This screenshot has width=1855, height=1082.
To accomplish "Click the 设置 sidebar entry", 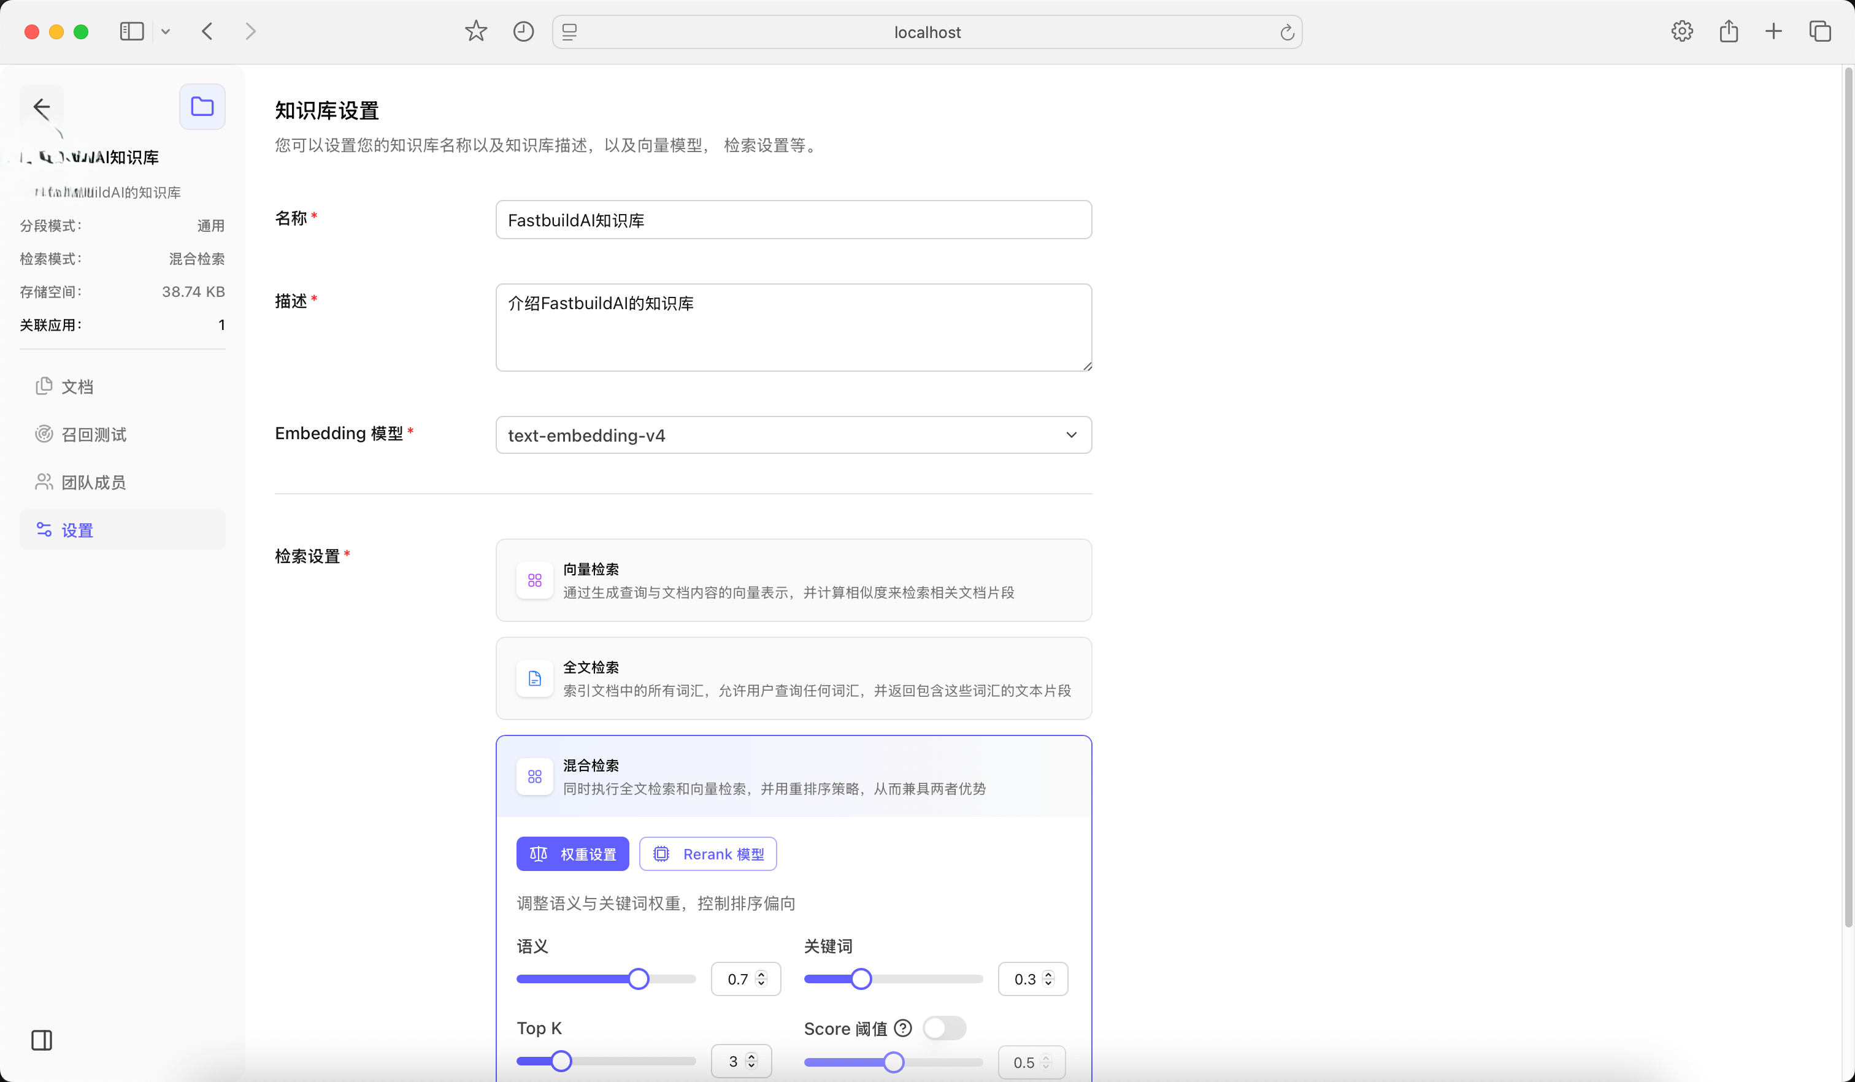I will [76, 529].
